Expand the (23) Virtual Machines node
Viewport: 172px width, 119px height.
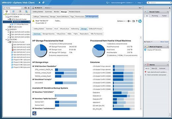pos(11,24)
